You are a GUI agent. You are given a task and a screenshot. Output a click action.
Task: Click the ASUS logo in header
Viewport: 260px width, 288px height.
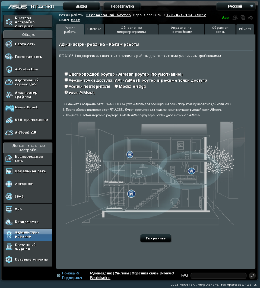click(18, 7)
